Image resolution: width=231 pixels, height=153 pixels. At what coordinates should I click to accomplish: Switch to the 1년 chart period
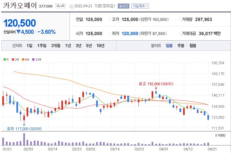(x=68, y=46)
